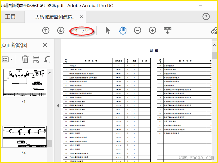
Task: Select the arrow selection tool
Action: [x=108, y=30]
